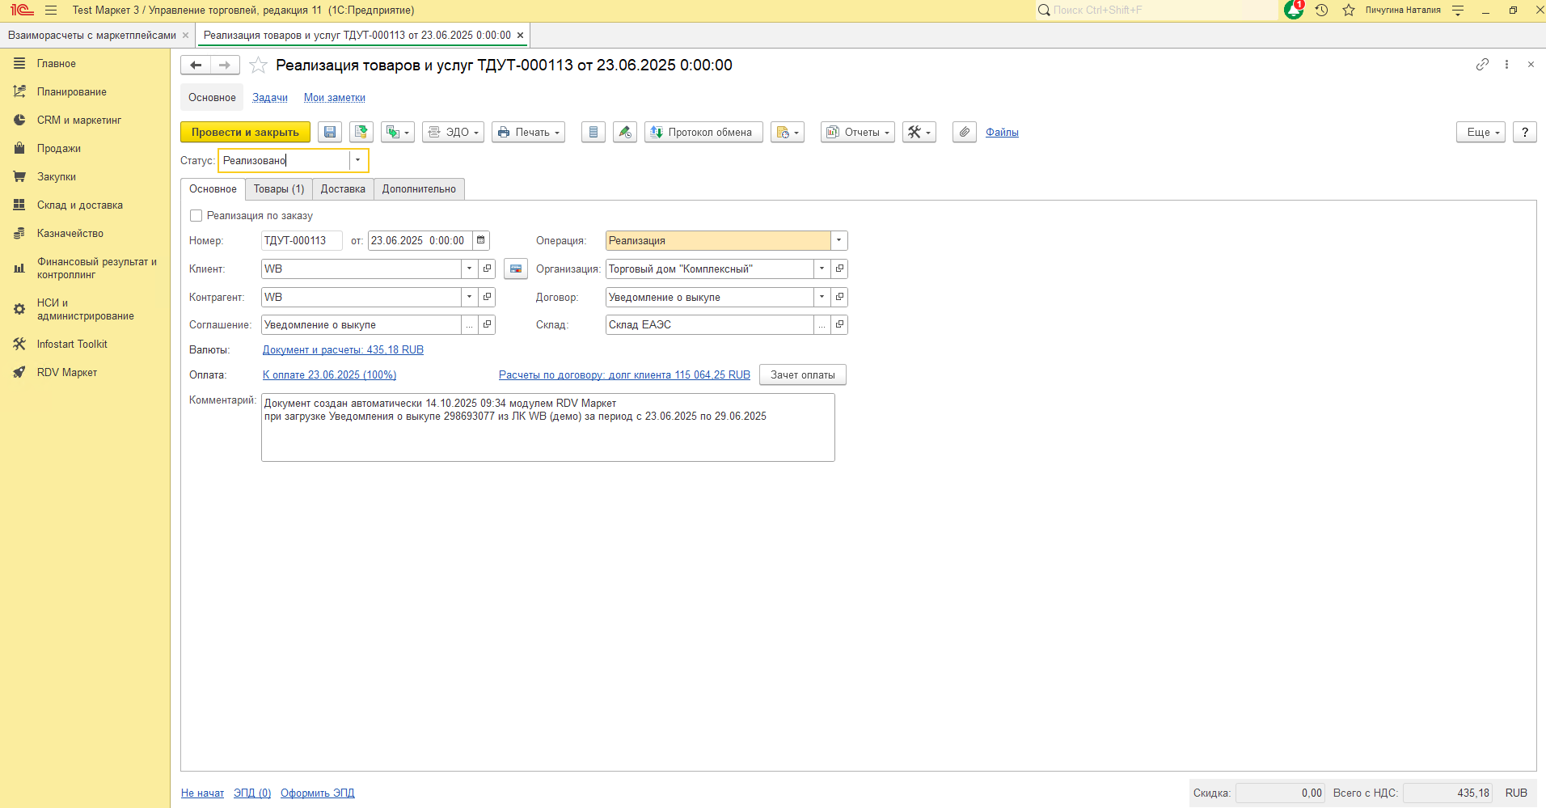Go forward with the right arrow button
This screenshot has width=1546, height=808.
pos(225,65)
